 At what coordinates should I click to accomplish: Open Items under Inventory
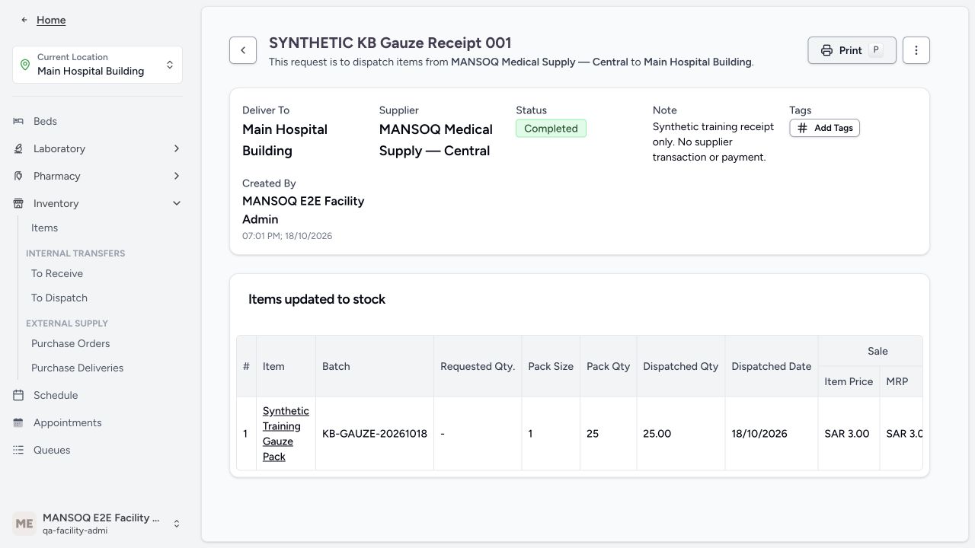[x=44, y=228]
